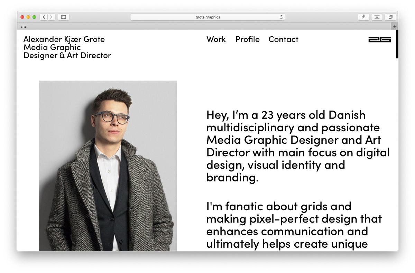Zoom the window with green button

pyautogui.click(x=34, y=16)
